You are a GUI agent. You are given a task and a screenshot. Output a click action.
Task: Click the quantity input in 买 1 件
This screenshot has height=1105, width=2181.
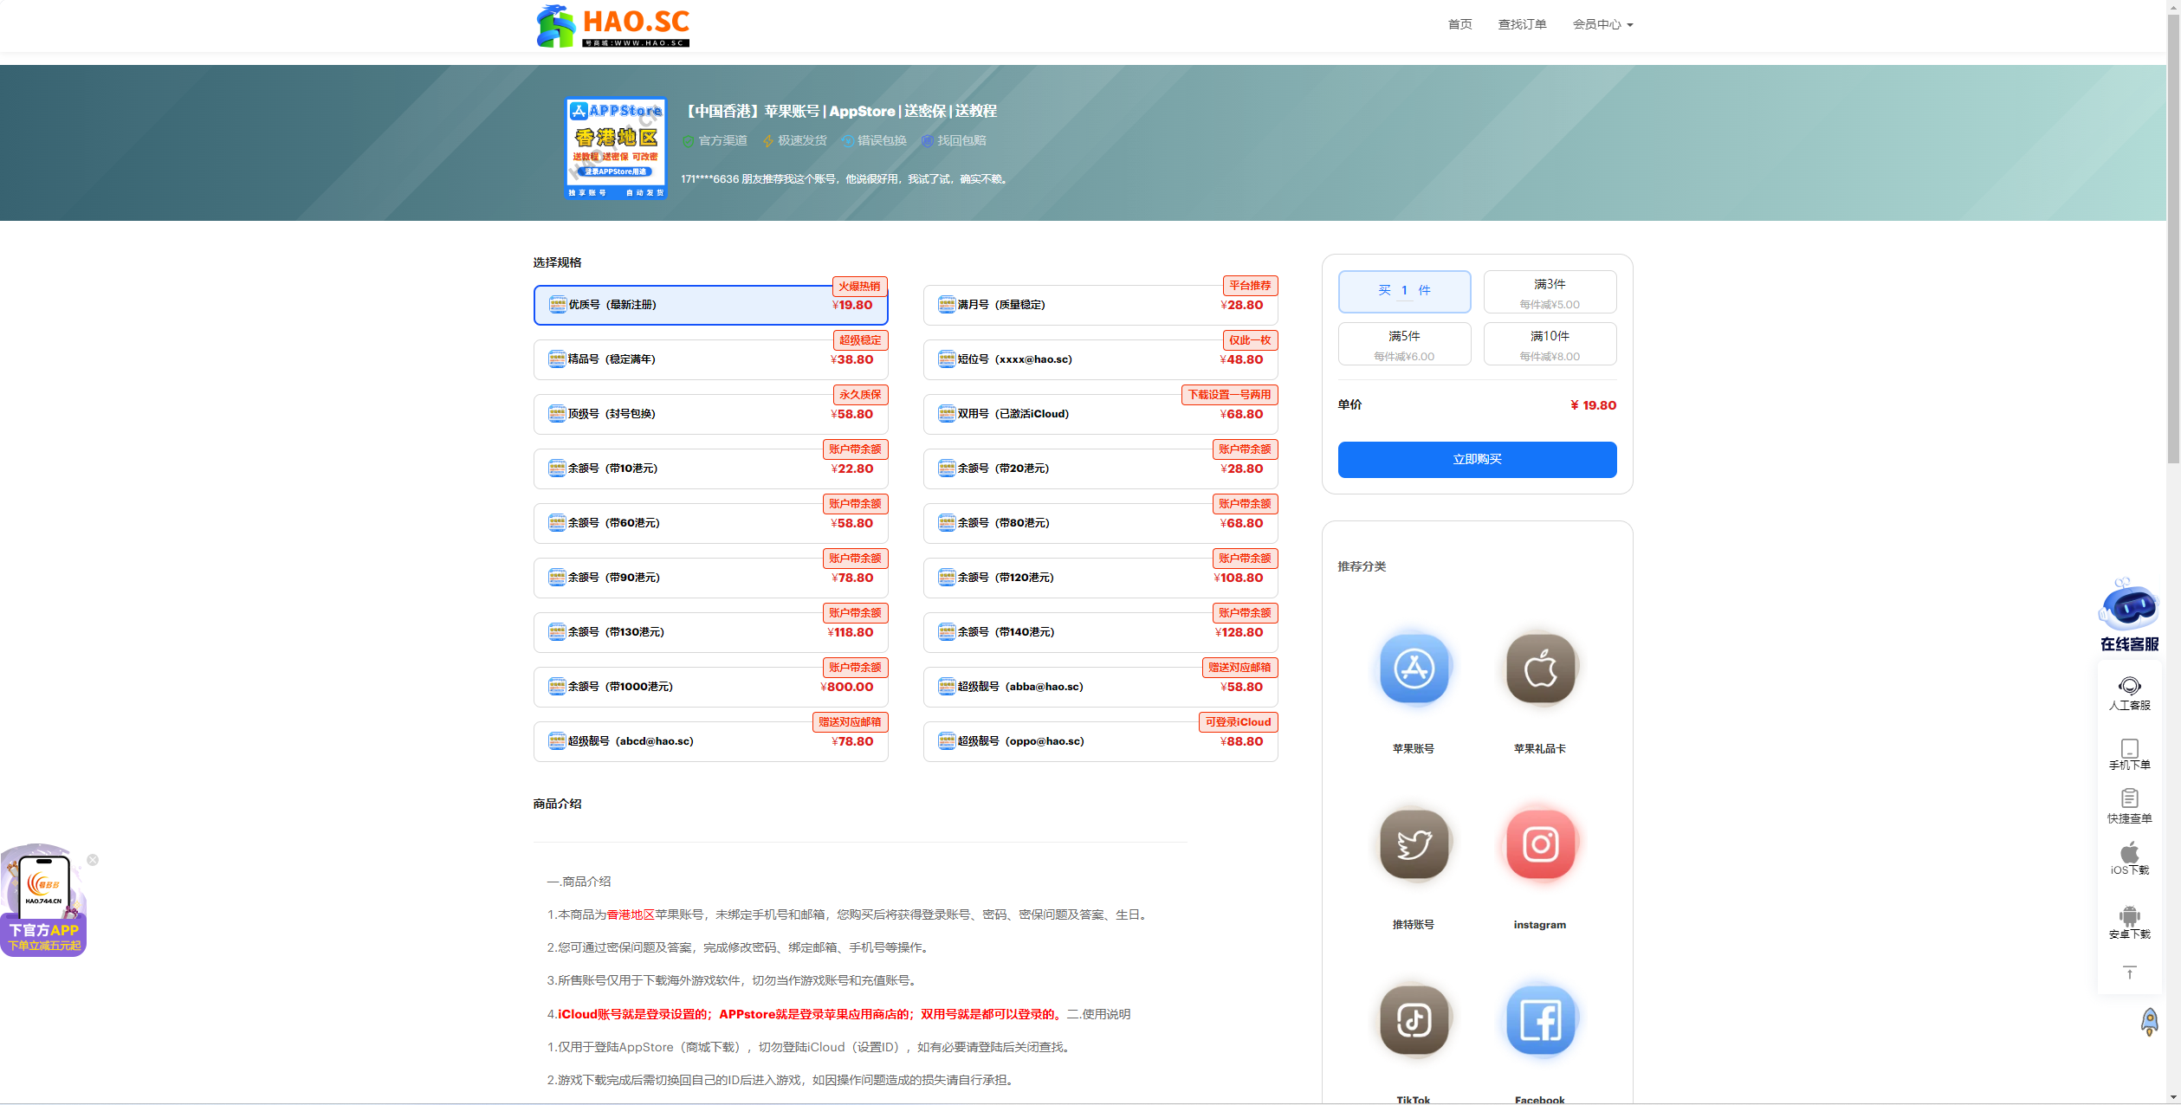pos(1404,291)
